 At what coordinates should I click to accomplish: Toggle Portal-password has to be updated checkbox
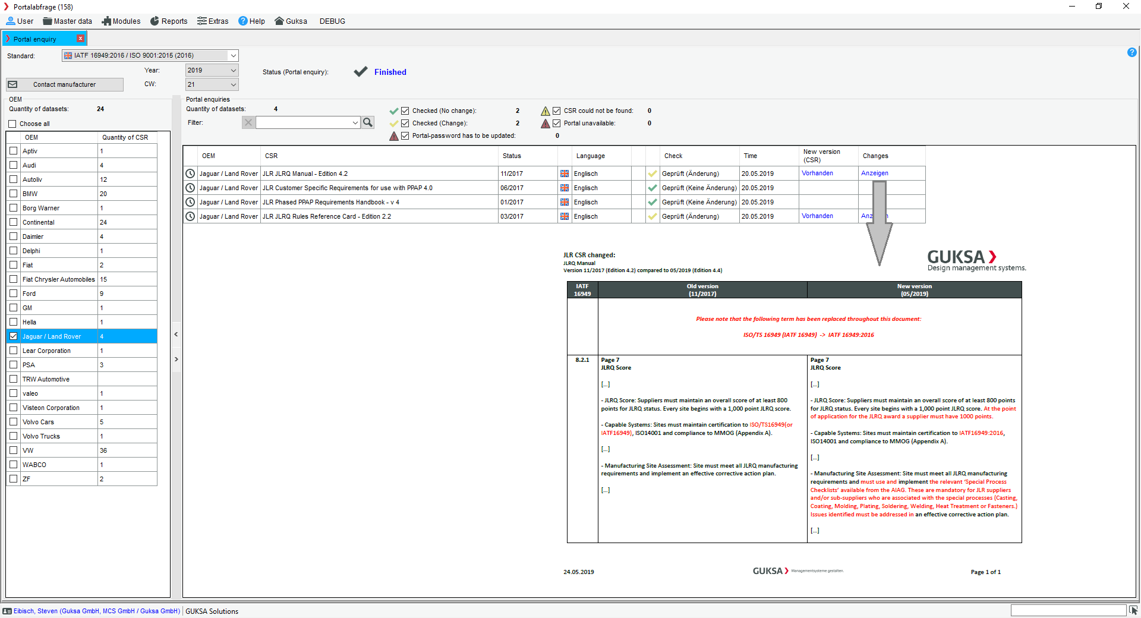tap(405, 135)
